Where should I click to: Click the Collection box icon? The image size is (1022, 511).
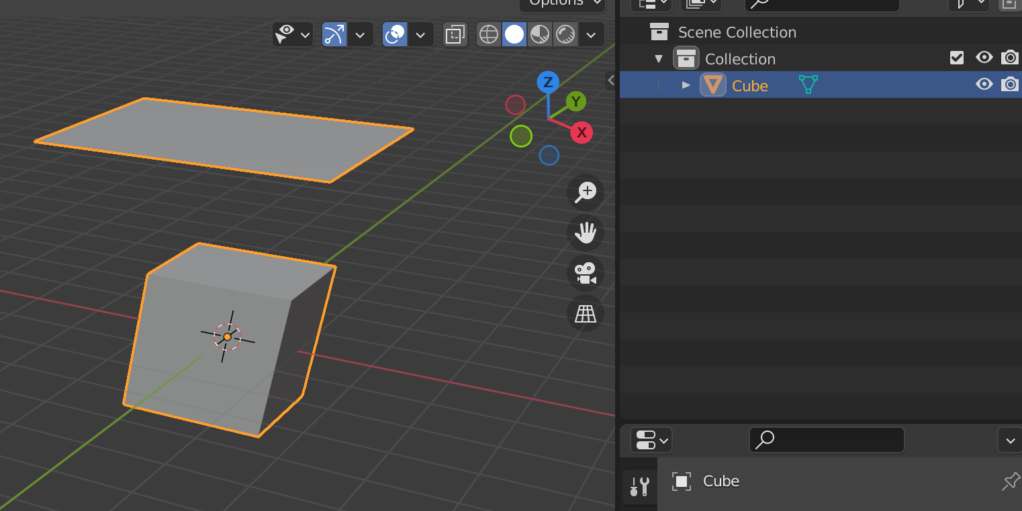686,59
